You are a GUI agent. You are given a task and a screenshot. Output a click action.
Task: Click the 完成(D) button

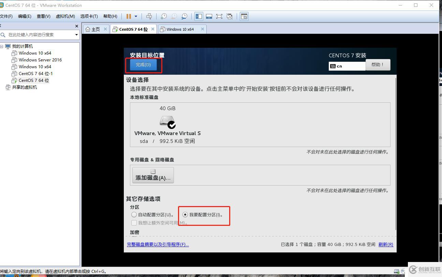click(143, 65)
